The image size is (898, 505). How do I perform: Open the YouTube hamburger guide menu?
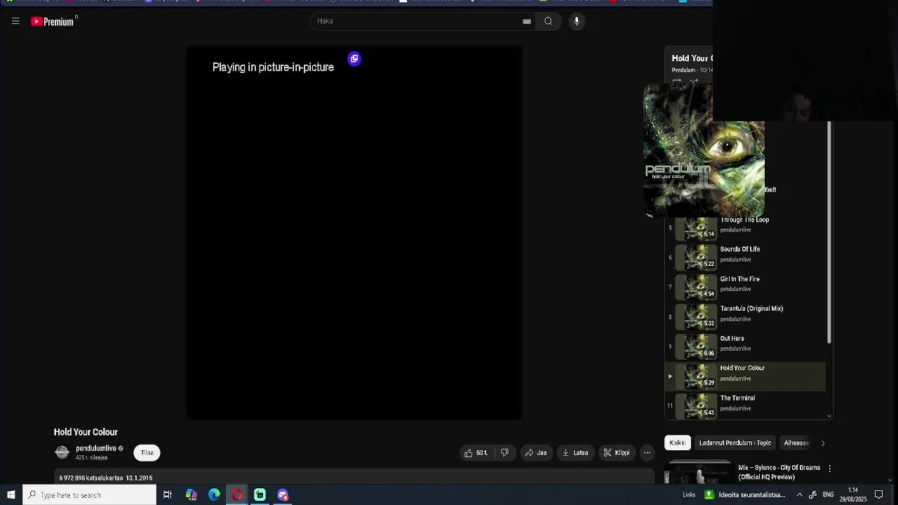(15, 21)
